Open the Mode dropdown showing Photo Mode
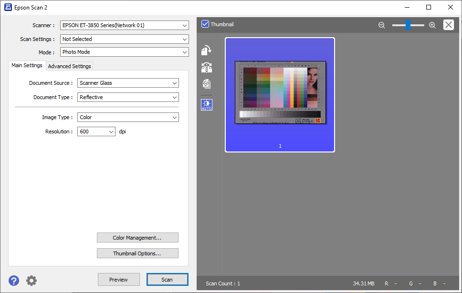This screenshot has height=293, width=462. pos(125,52)
